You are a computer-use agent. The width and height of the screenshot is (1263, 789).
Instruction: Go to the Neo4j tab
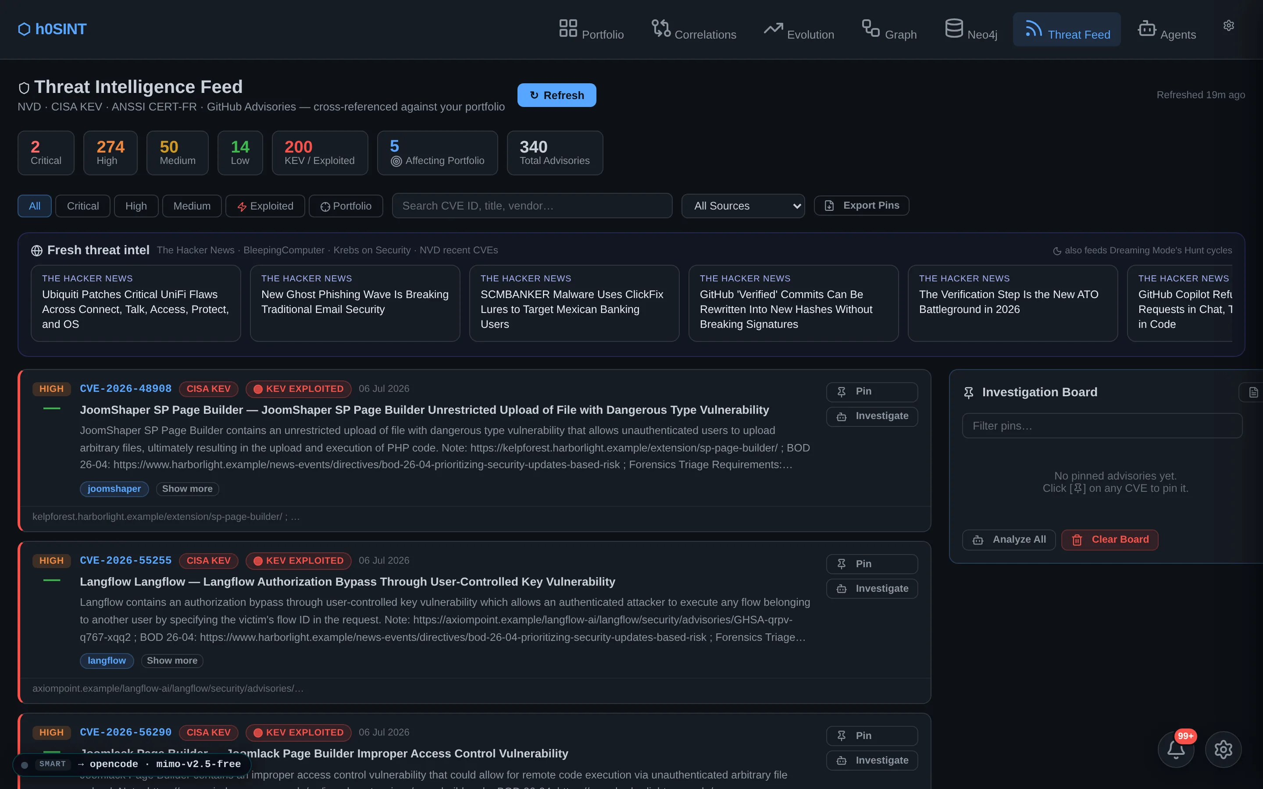[x=971, y=29]
